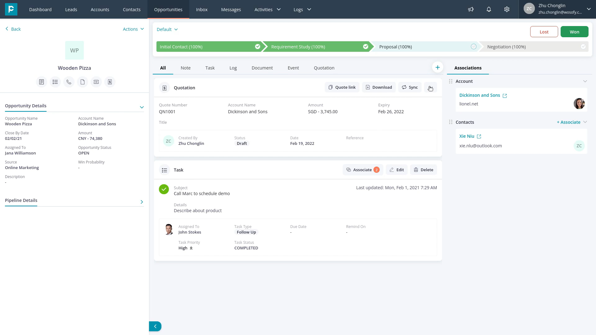
Task: Open the announcements megaphone icon
Action: click(x=471, y=9)
